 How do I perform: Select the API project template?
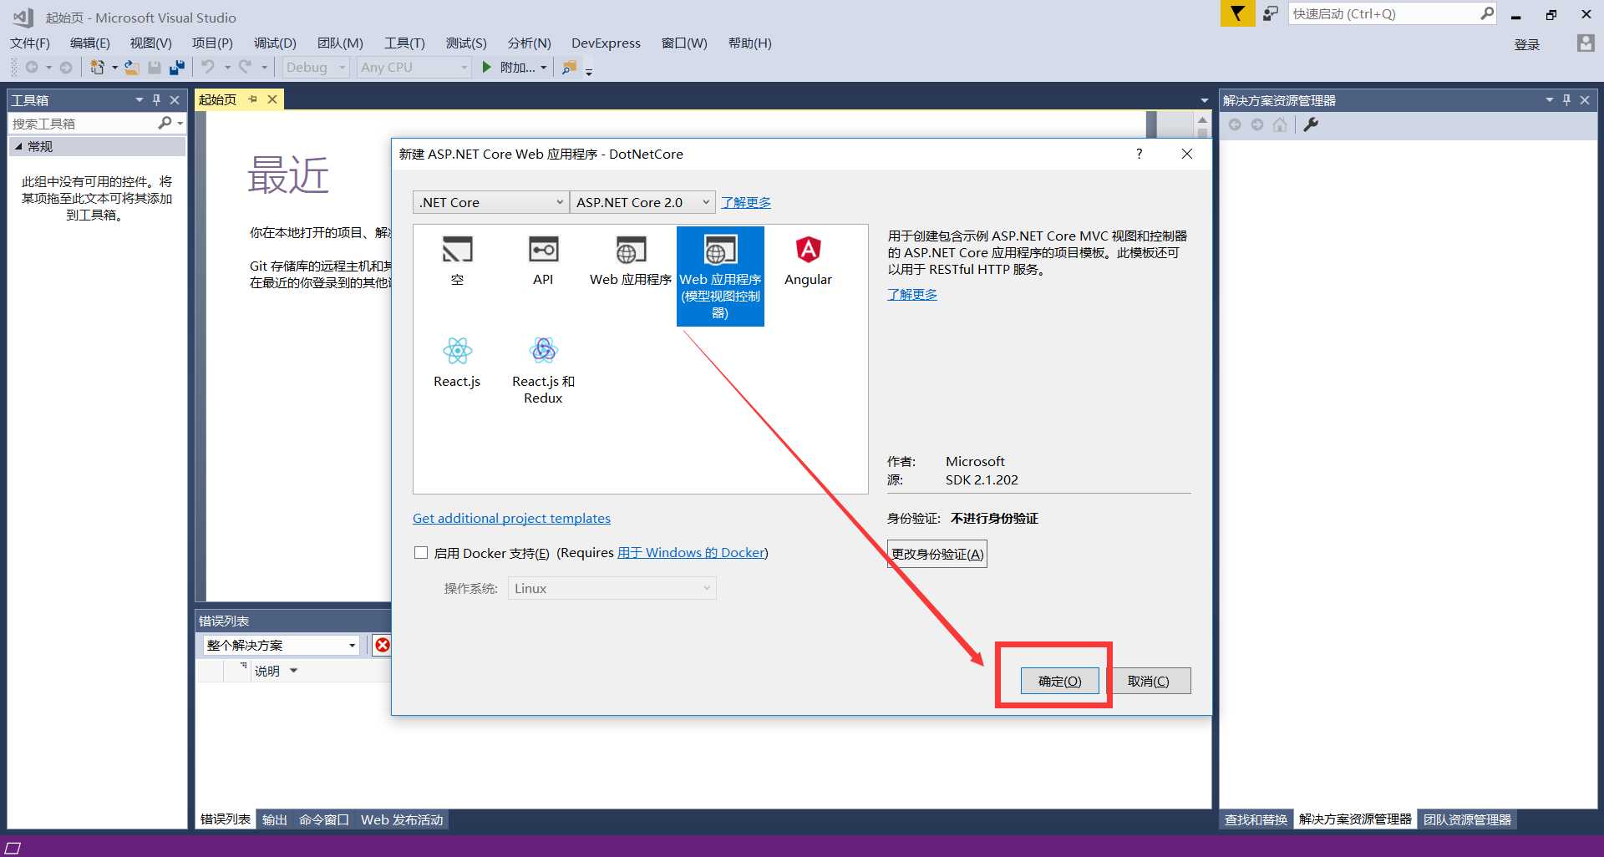point(543,261)
